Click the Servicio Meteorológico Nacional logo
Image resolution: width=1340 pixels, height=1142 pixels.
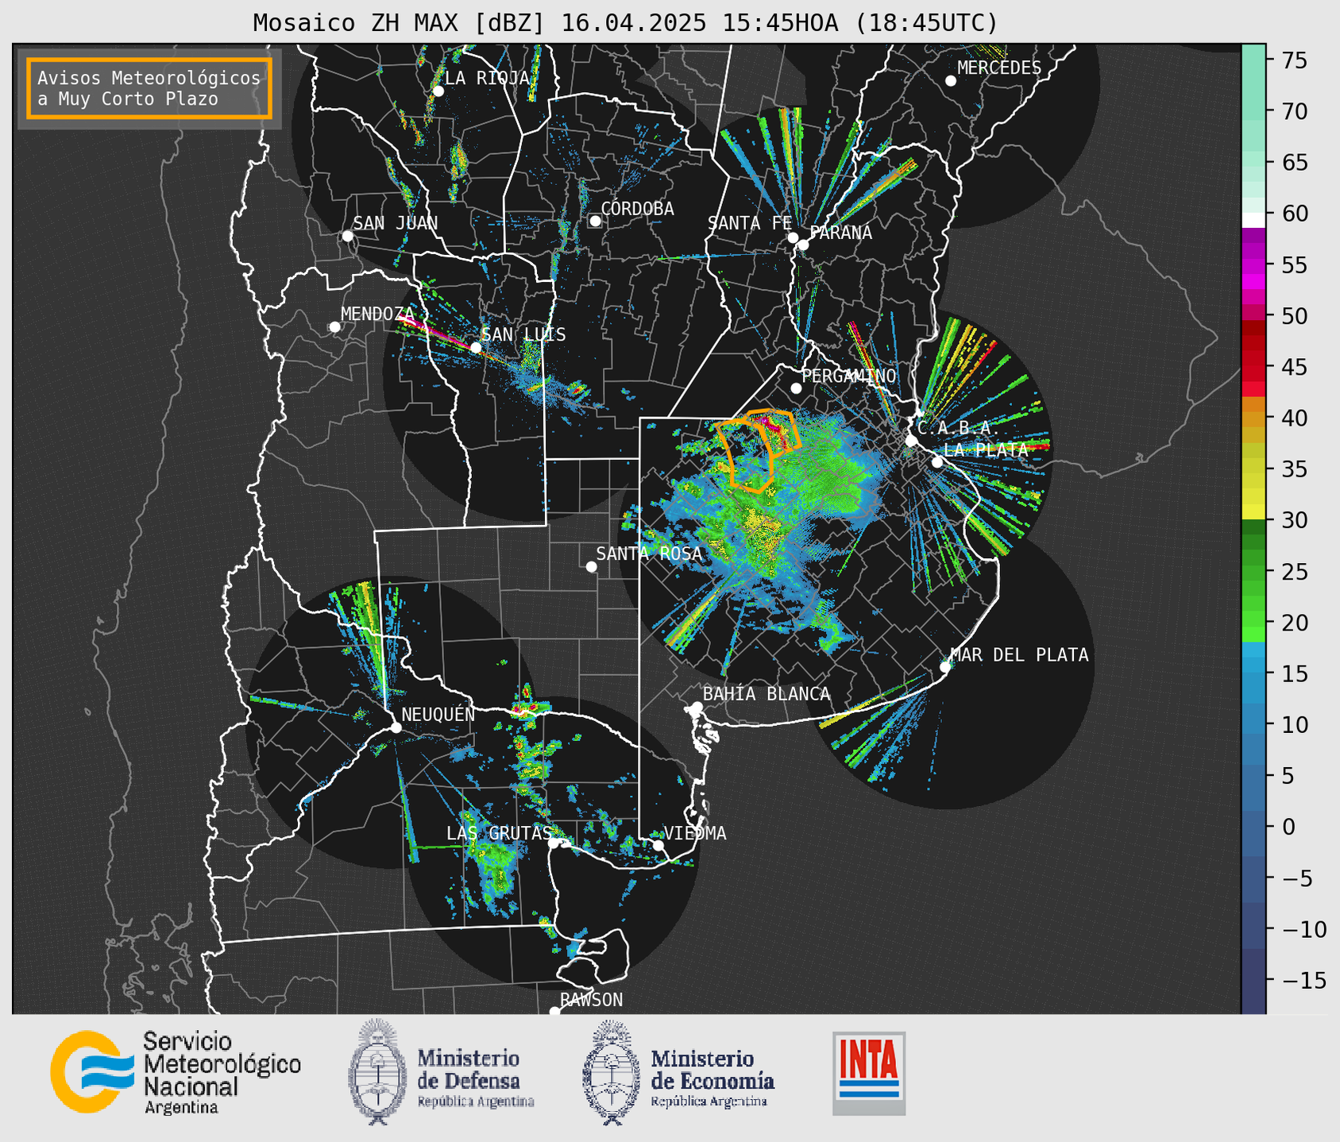(176, 1073)
